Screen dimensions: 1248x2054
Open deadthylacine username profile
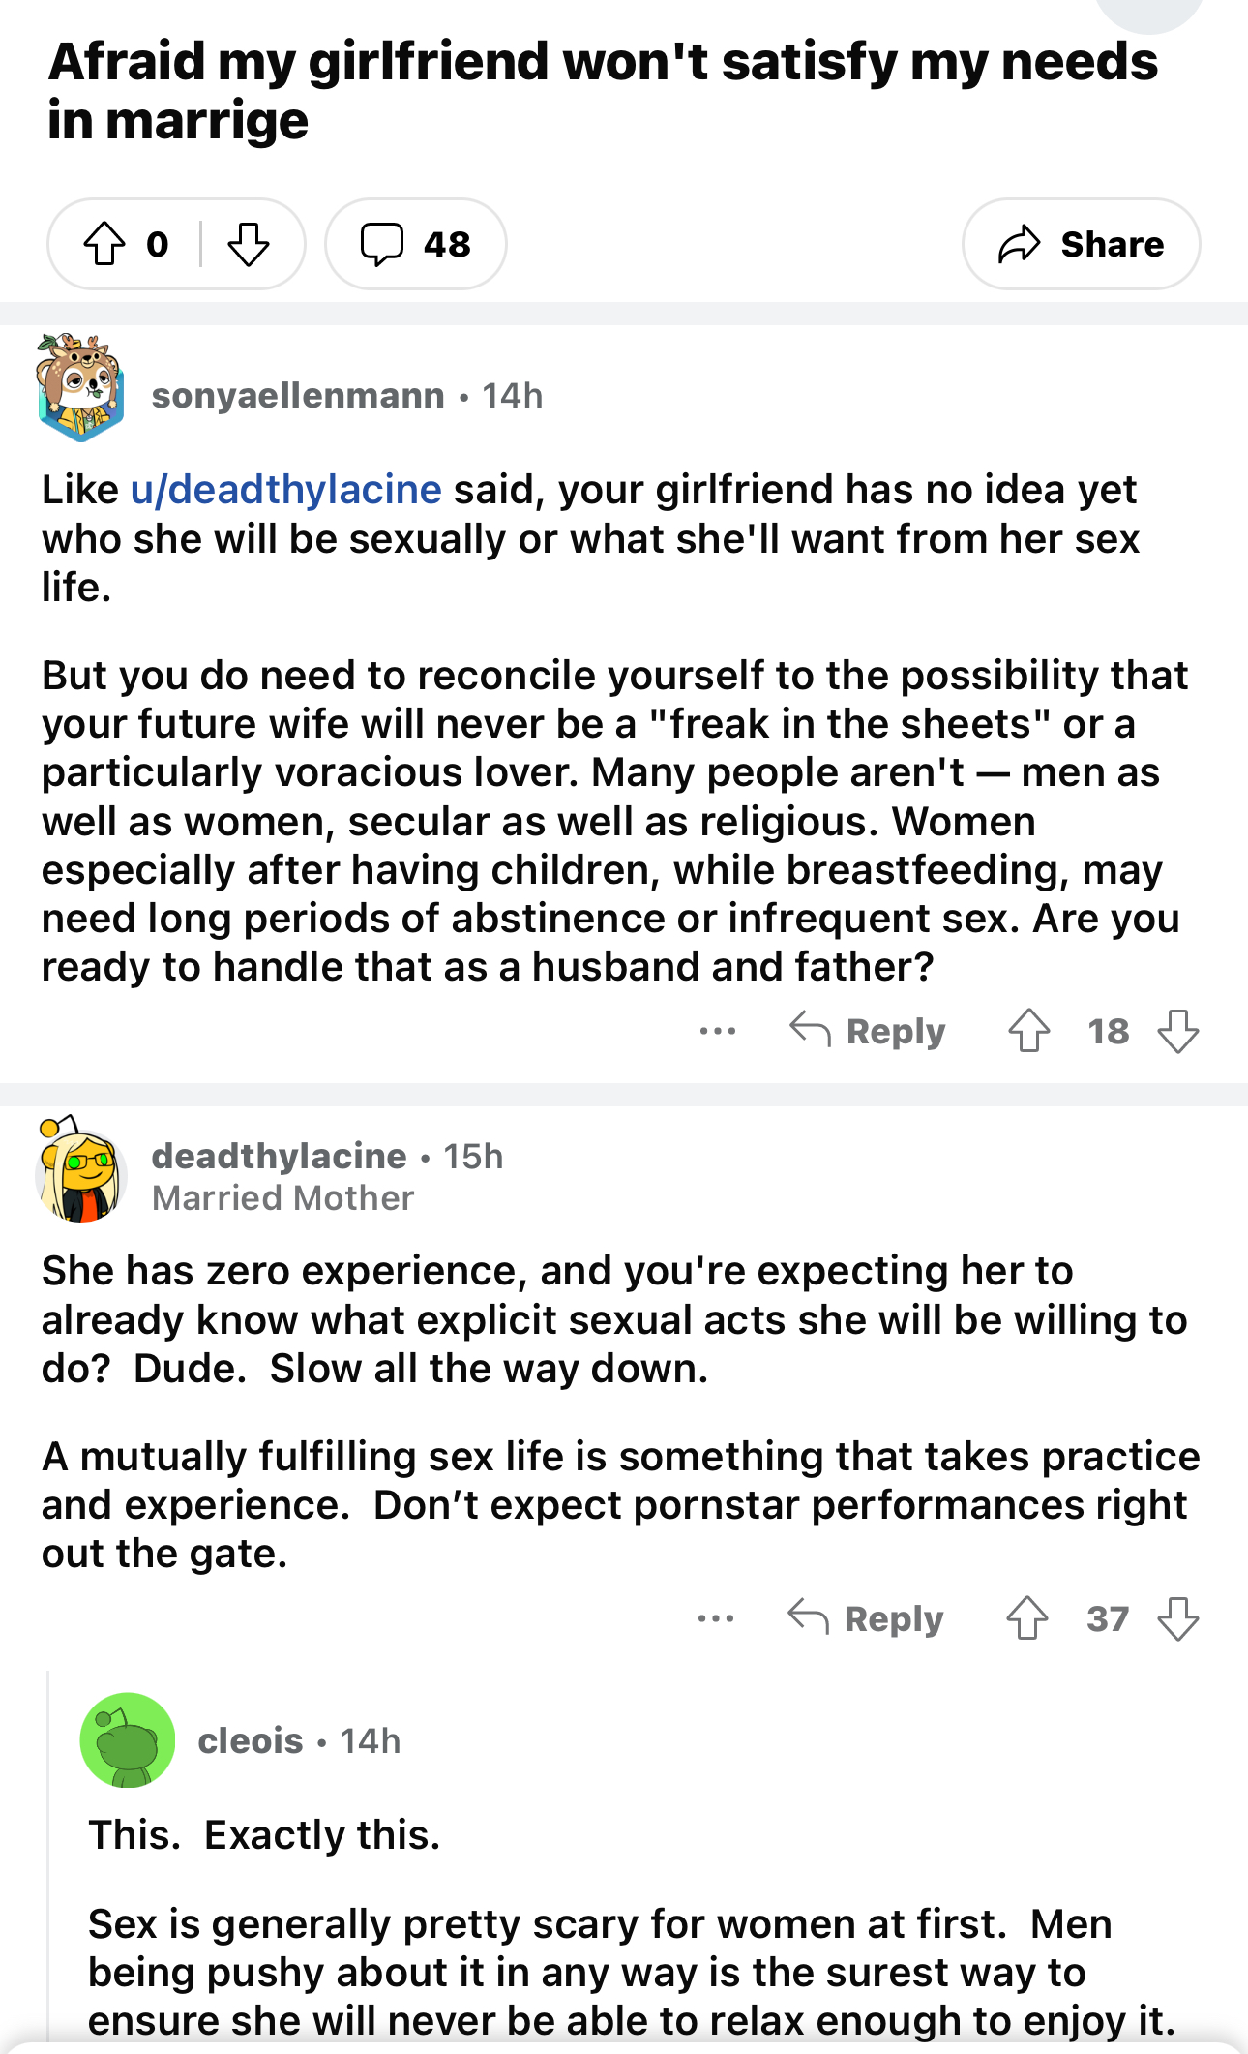(280, 1156)
